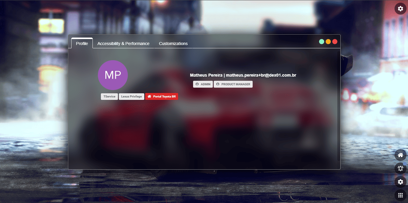Open notifications with the bell icon
Screen dimensions: 408x203
(x=400, y=168)
